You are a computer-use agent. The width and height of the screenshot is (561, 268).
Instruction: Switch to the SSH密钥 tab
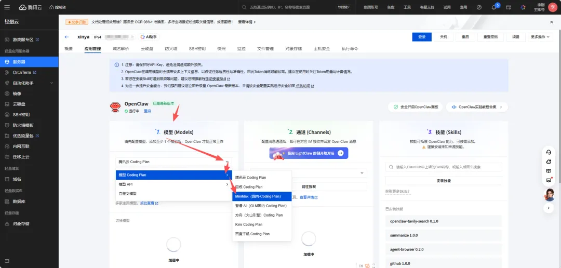click(197, 49)
